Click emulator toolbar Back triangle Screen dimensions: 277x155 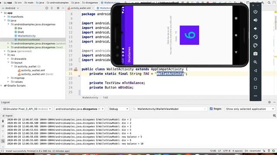(x=255, y=71)
